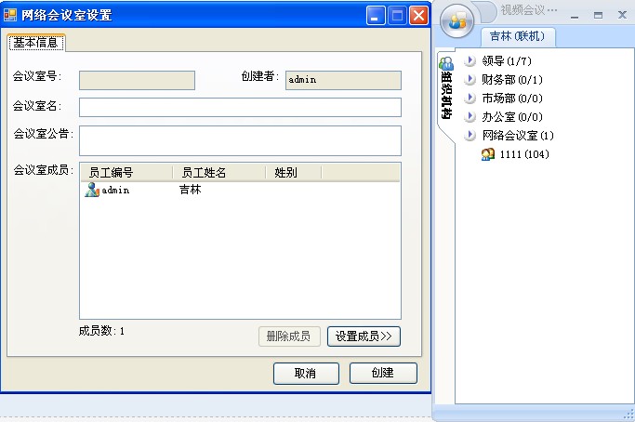Click the 网络会议室设置 window title icon

pyautogui.click(x=10, y=15)
